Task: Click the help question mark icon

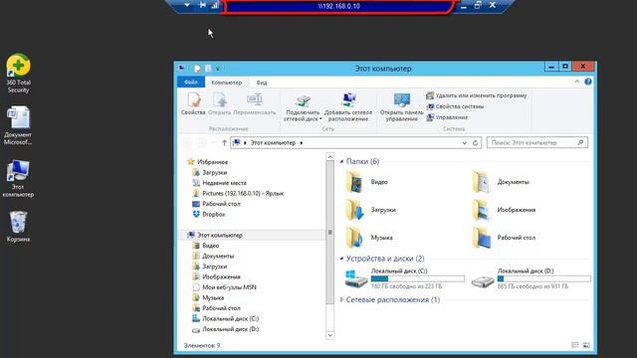Action: point(588,82)
